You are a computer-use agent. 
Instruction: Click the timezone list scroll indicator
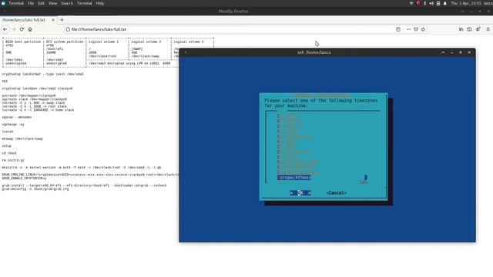point(366,178)
